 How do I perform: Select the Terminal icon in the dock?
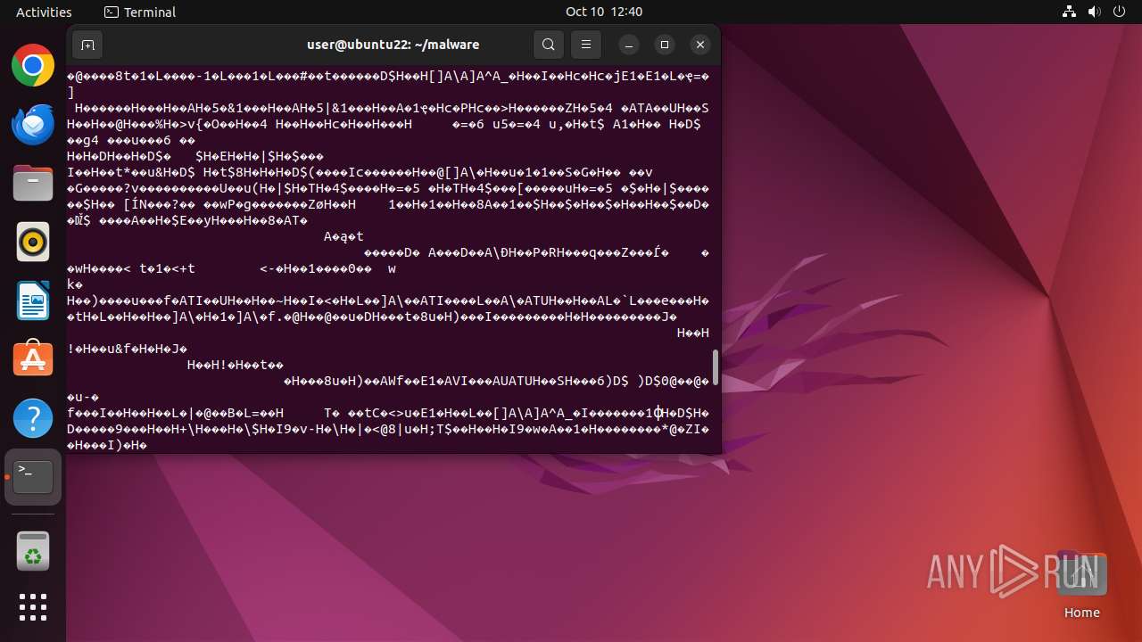[x=33, y=477]
